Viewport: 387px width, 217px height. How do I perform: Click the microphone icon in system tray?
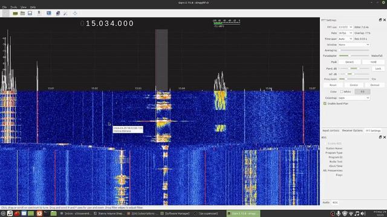(339, 213)
